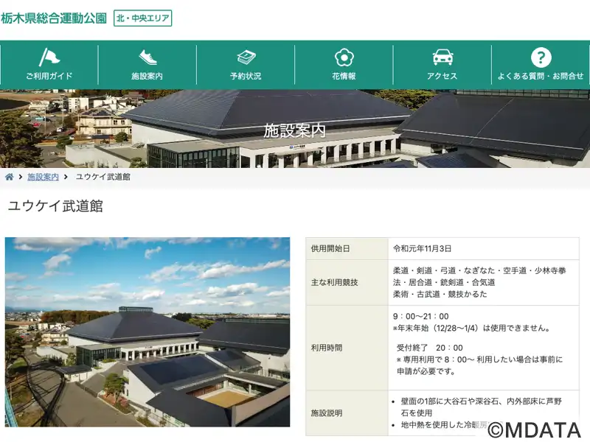Click the 施設案内 hero banner heading
This screenshot has width=590, height=442.
click(294, 130)
